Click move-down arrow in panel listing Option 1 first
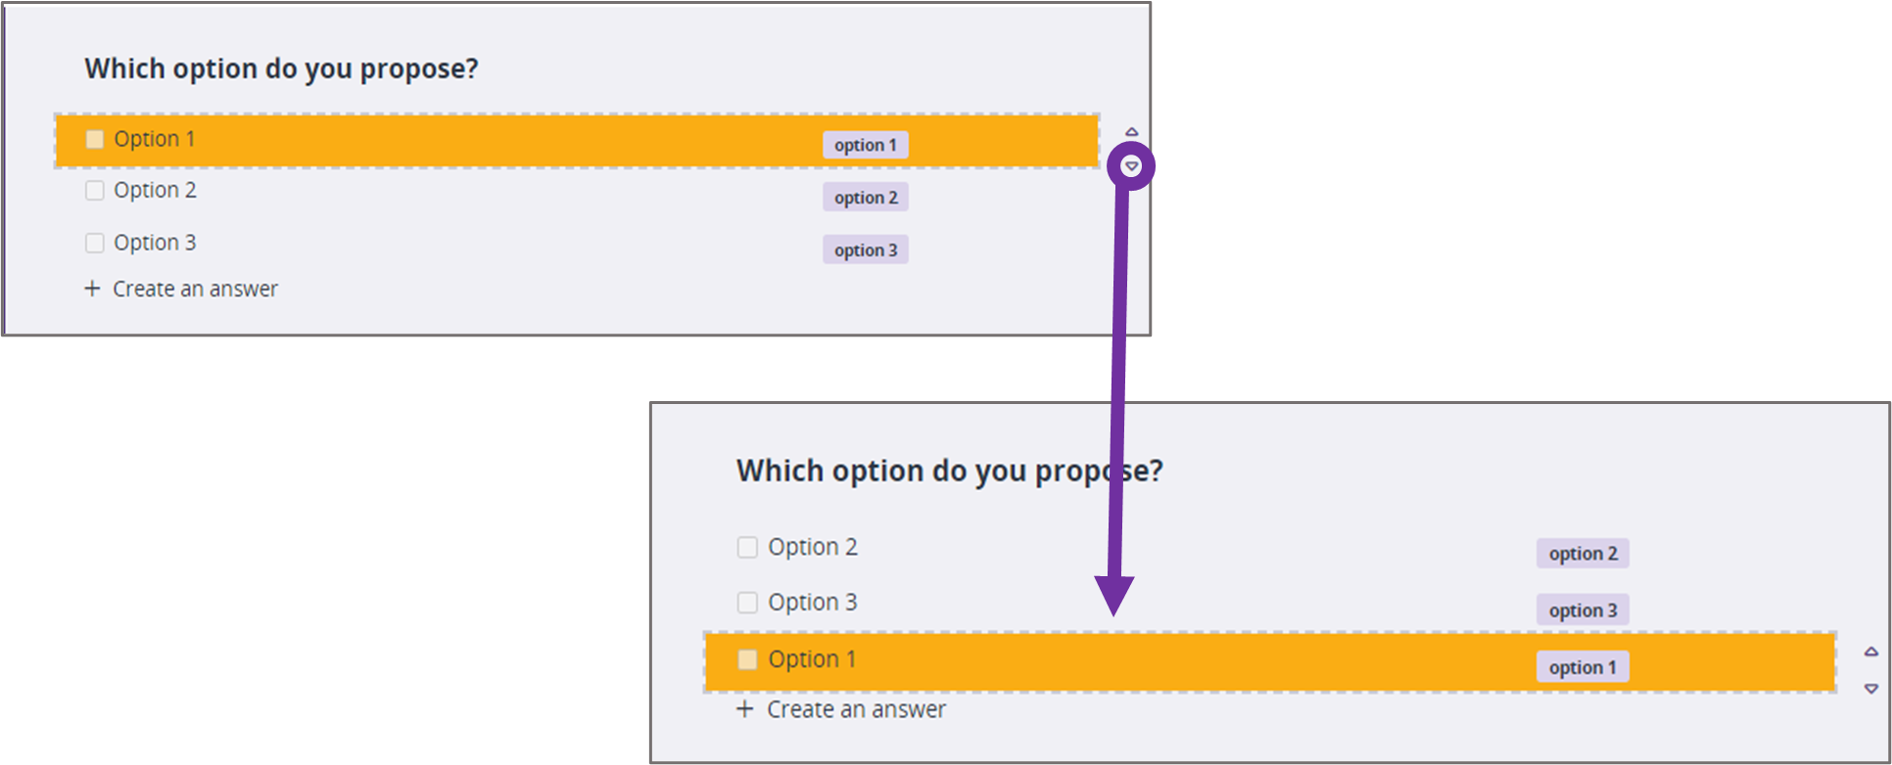Screen dimensions: 1892x765 point(1131,166)
